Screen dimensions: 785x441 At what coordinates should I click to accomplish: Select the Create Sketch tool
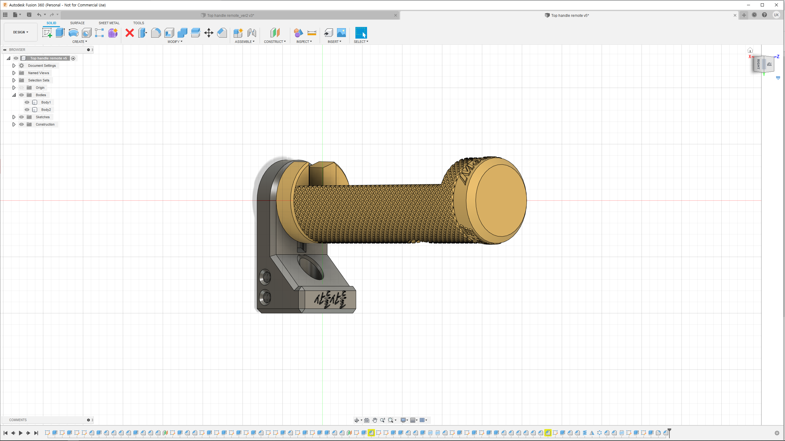(x=47, y=32)
